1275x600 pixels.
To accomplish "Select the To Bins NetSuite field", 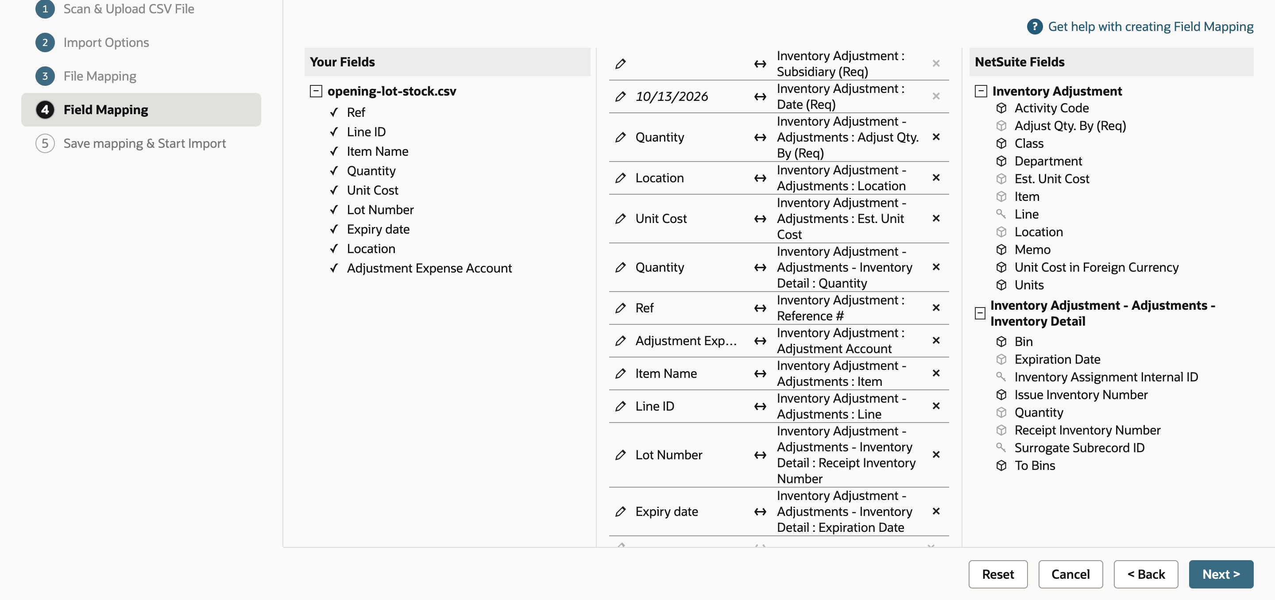I will coord(1035,465).
